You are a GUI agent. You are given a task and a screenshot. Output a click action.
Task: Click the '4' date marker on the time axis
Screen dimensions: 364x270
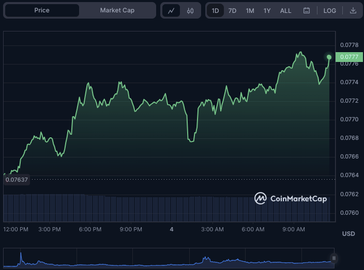point(172,229)
